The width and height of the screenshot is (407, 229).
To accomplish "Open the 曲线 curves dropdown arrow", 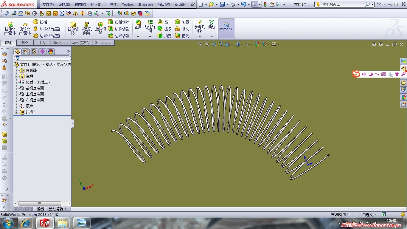I will coord(212,37).
